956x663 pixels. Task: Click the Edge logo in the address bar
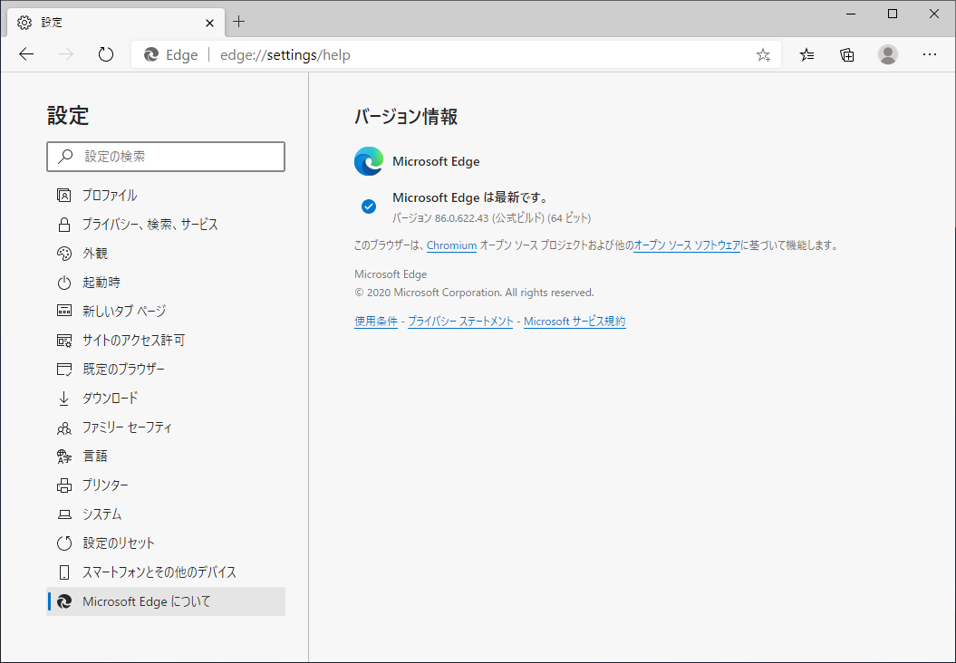click(150, 54)
